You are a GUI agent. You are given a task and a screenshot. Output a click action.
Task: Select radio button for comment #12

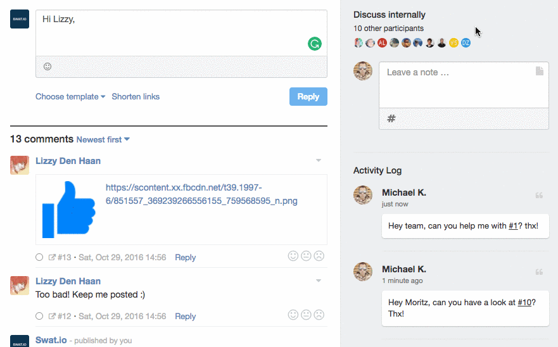click(39, 316)
